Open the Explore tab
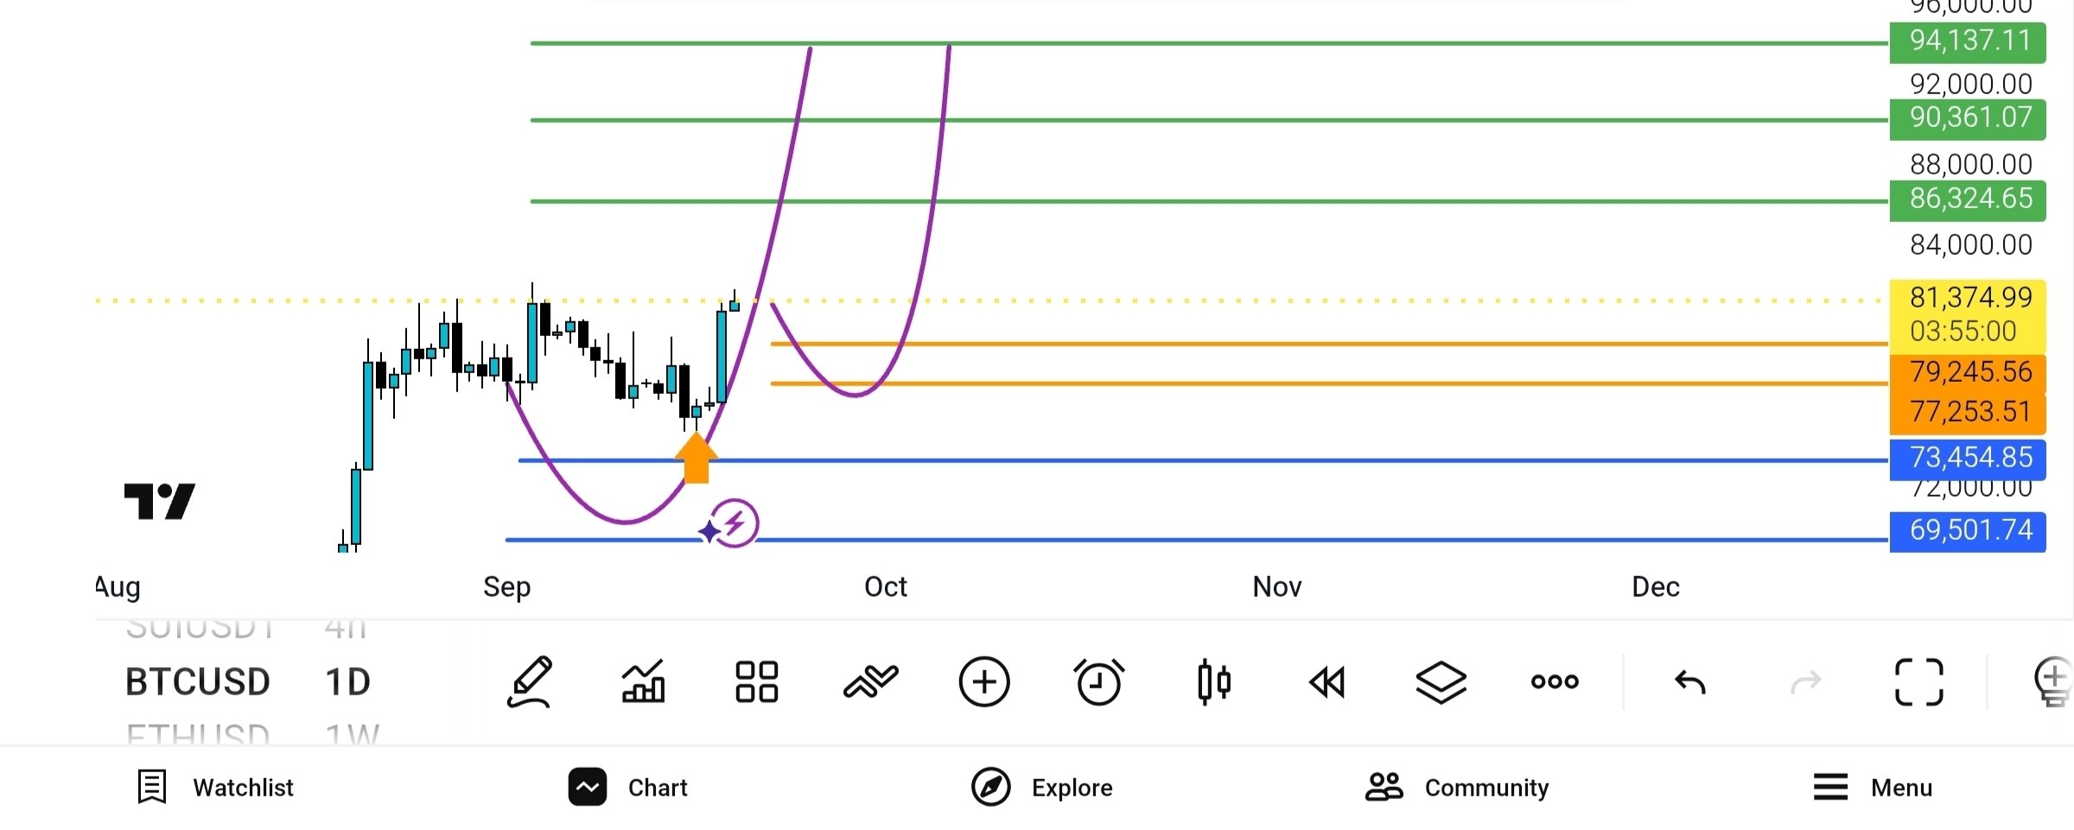Image resolution: width=2074 pixels, height=830 pixels. point(1042,788)
